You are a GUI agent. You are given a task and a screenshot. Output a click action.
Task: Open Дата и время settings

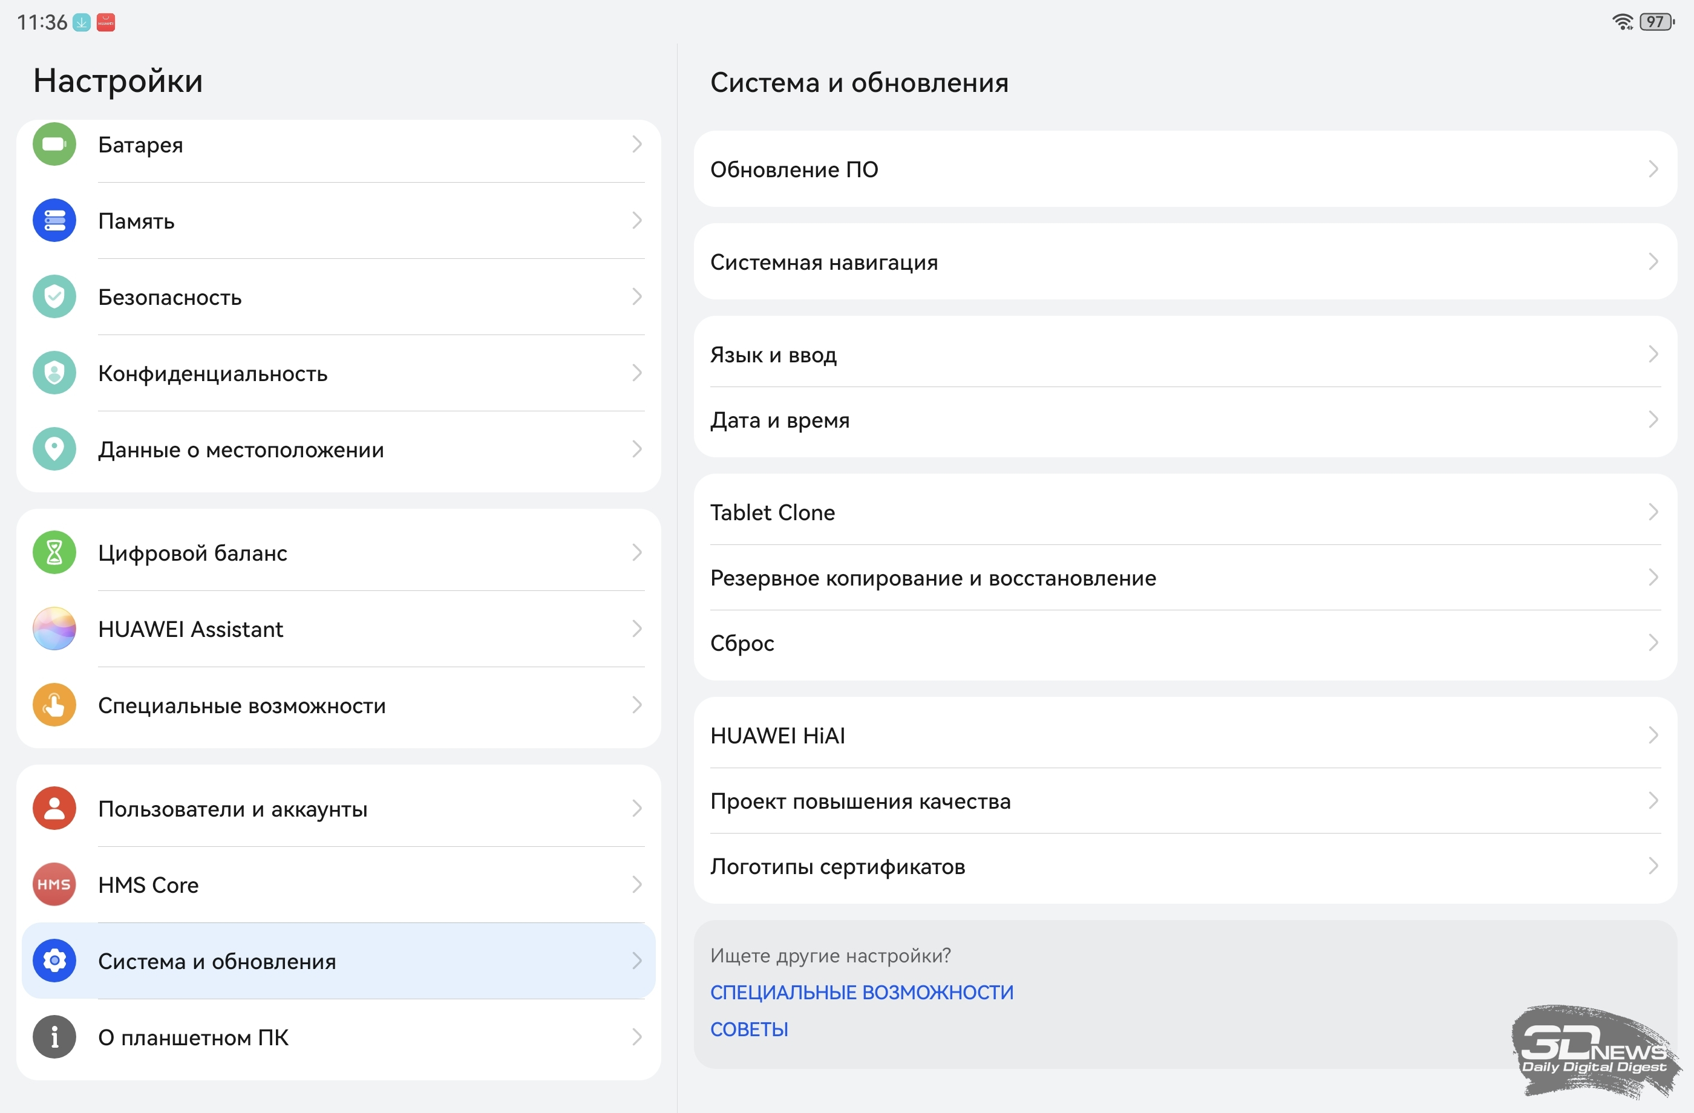[779, 420]
